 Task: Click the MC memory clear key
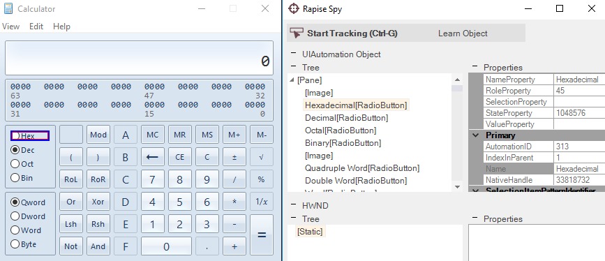coord(152,135)
